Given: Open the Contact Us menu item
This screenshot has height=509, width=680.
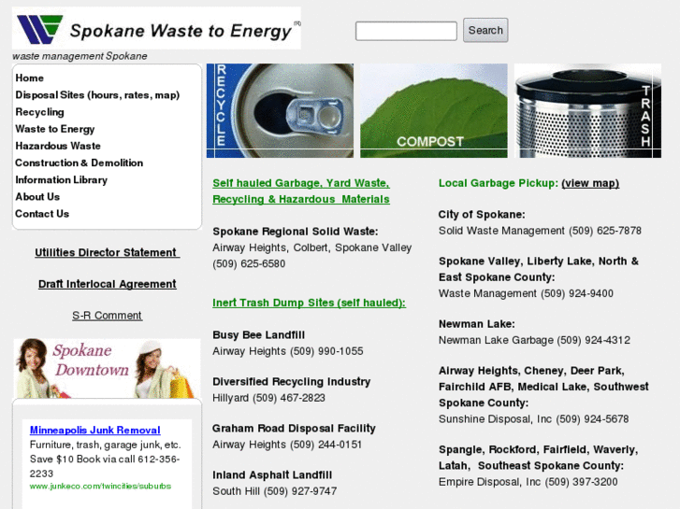Looking at the screenshot, I should coord(42,214).
